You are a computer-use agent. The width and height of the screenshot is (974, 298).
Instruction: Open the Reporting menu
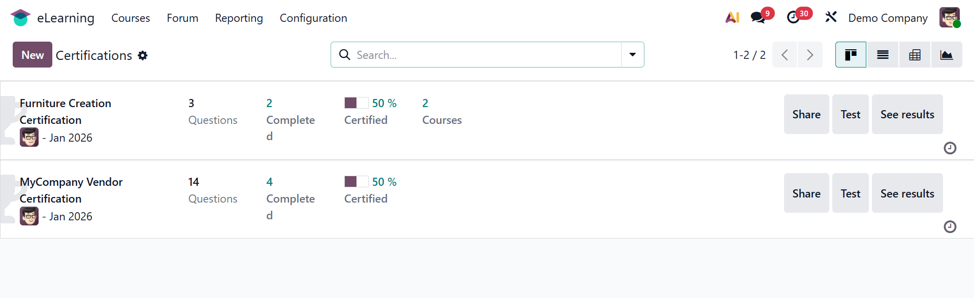point(239,18)
